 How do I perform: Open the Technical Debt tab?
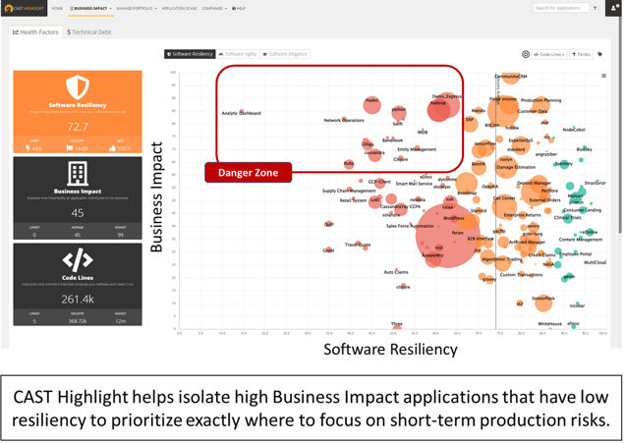click(88, 32)
